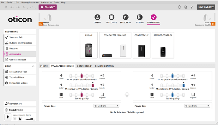218x125 pixels.
Task: Switch to the ConnectClip tab
Action: [x=84, y=66]
